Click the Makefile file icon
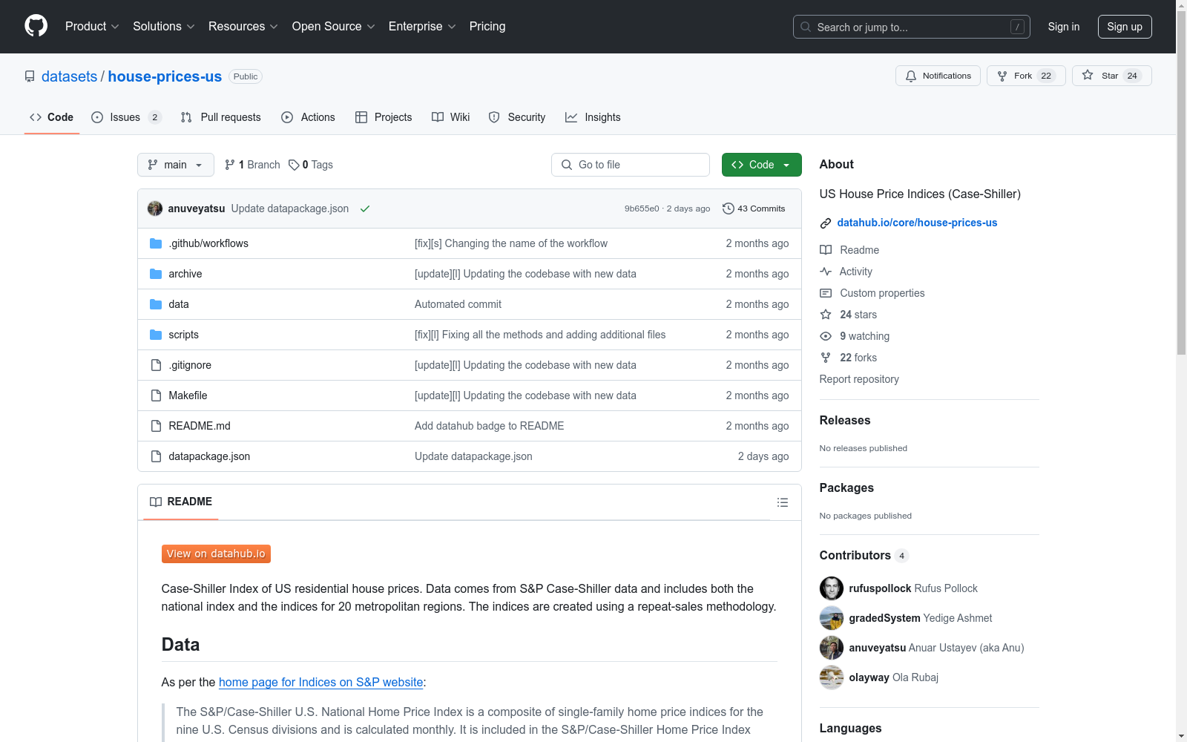This screenshot has width=1187, height=742. tap(156, 395)
